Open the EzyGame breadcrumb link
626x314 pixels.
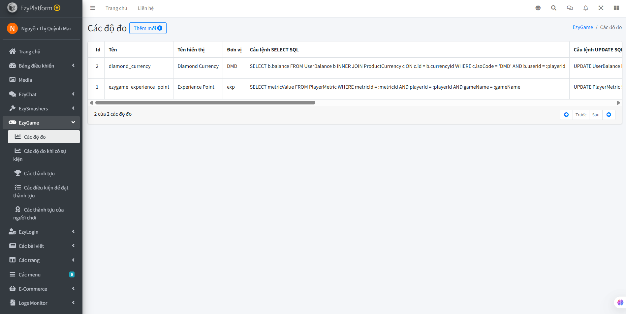tap(582, 27)
